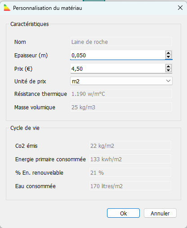Open the Unité de prix dropdown
Screen dimensions: 187x228
click(168, 81)
